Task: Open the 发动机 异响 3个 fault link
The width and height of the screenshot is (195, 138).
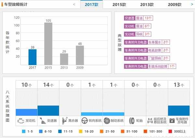Action: [x=138, y=34]
